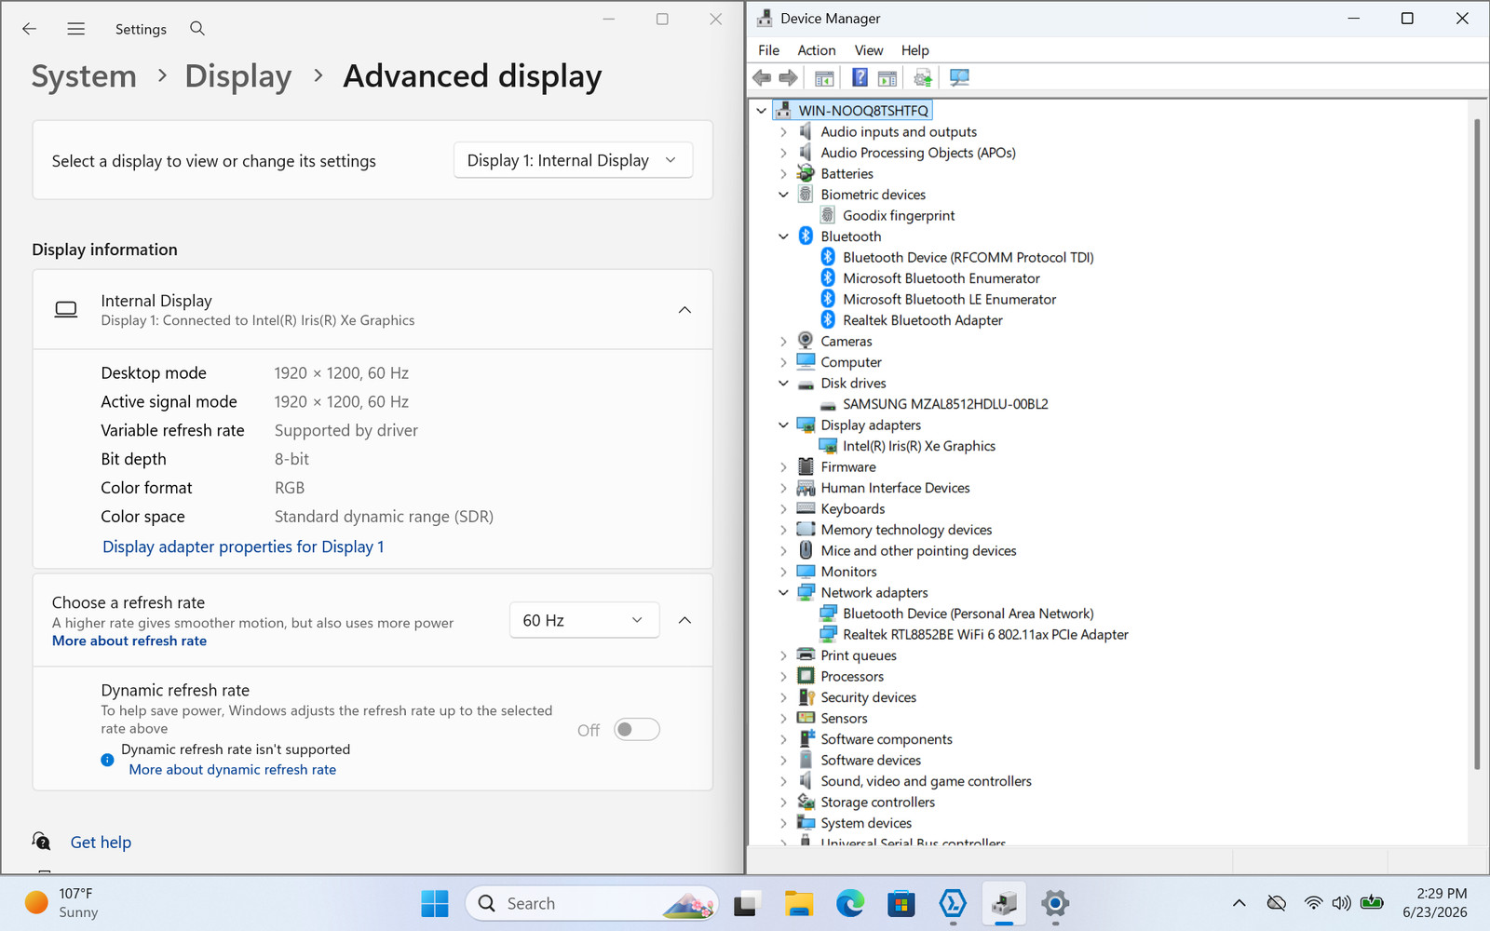This screenshot has height=931, width=1490.
Task: Select the Keyboards category
Action: coord(853,509)
